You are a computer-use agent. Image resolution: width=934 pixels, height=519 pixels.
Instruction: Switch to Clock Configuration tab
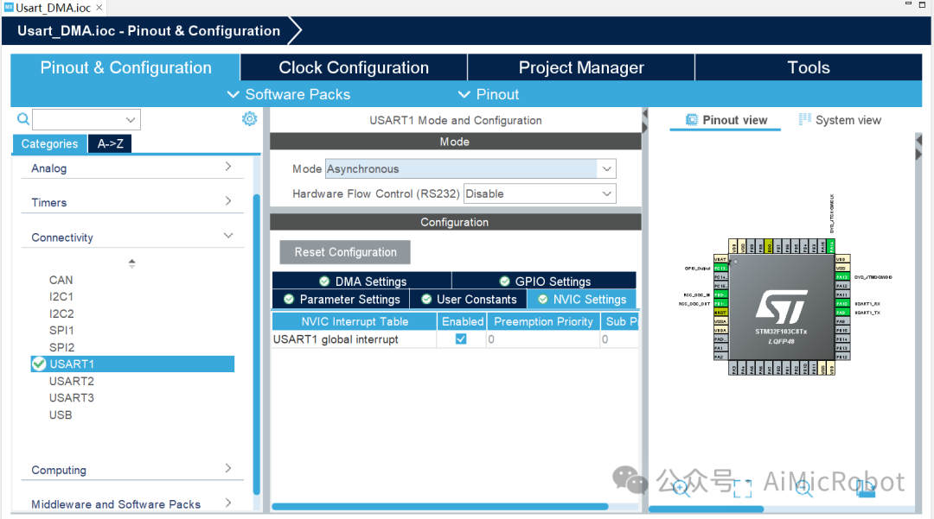[x=354, y=67]
